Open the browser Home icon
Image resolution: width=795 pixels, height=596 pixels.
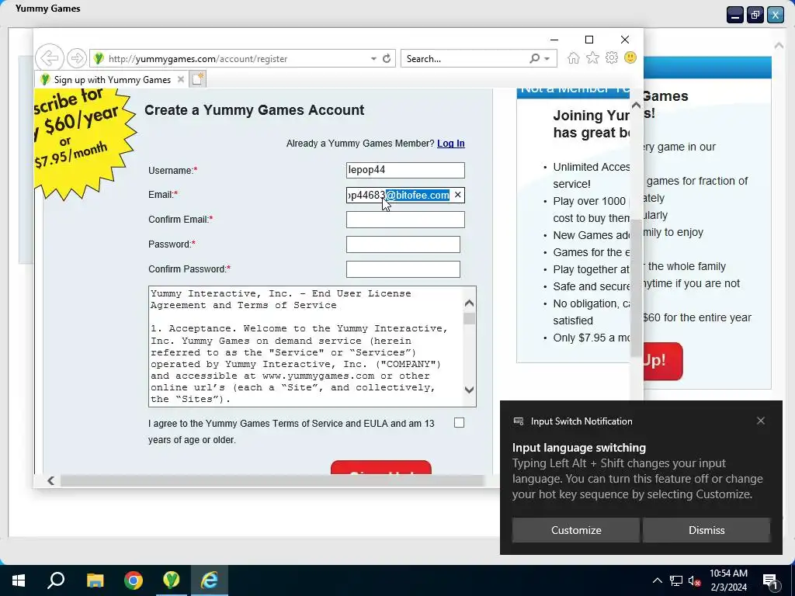(x=574, y=57)
